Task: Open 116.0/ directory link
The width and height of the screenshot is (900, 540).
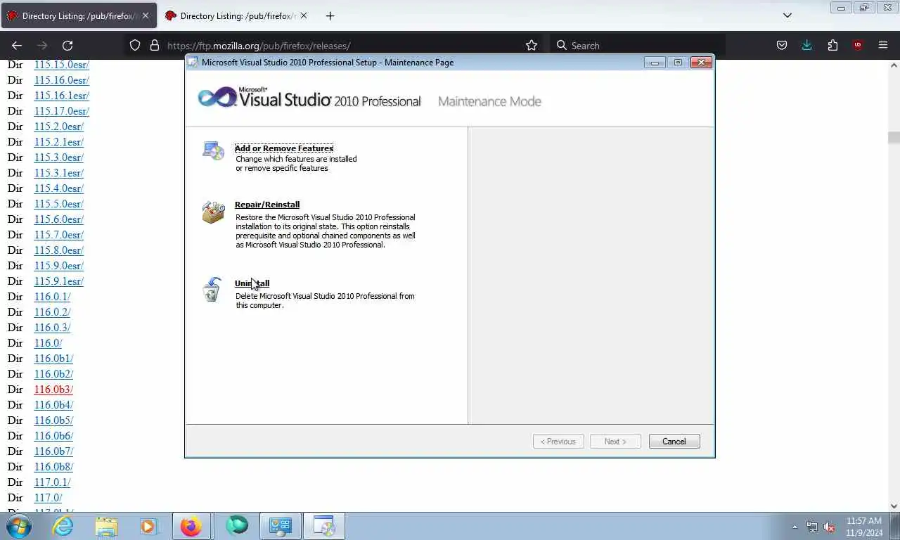Action: [x=48, y=343]
